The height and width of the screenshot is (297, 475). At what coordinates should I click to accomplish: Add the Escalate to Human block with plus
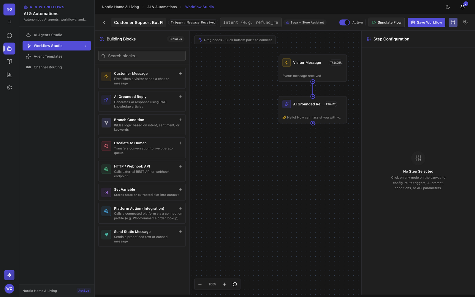180,143
